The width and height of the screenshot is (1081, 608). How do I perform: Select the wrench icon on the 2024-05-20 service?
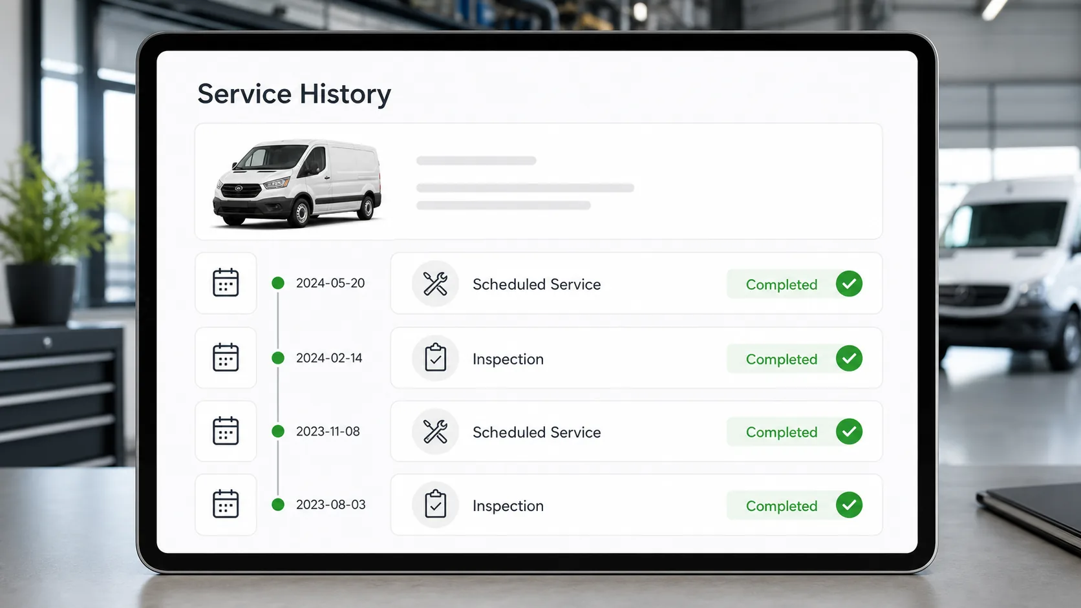point(435,284)
